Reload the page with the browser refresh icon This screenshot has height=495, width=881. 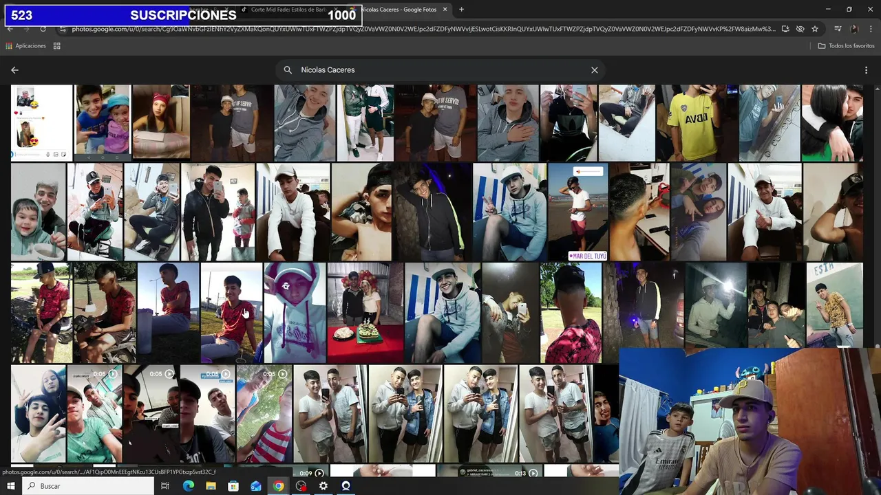43,29
